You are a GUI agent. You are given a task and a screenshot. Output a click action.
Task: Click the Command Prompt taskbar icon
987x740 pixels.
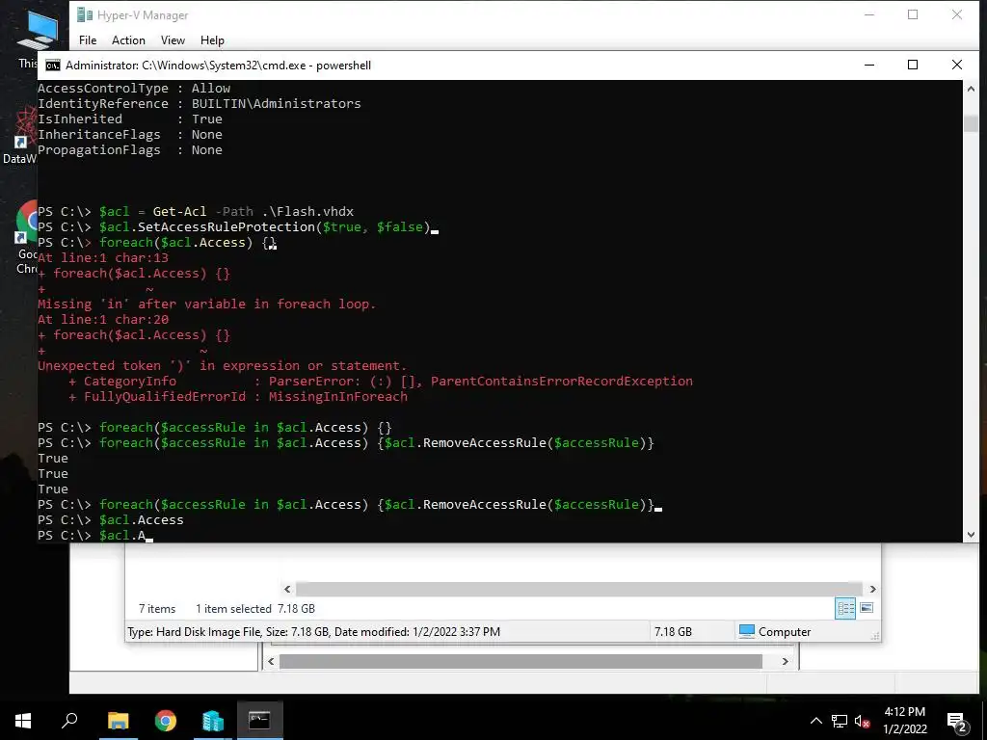click(x=260, y=721)
